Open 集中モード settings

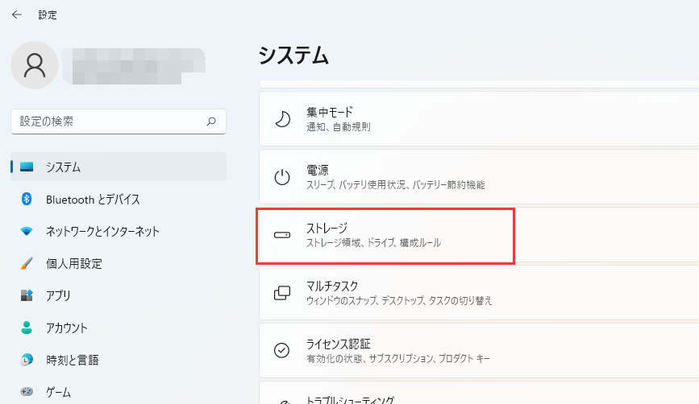click(x=479, y=119)
